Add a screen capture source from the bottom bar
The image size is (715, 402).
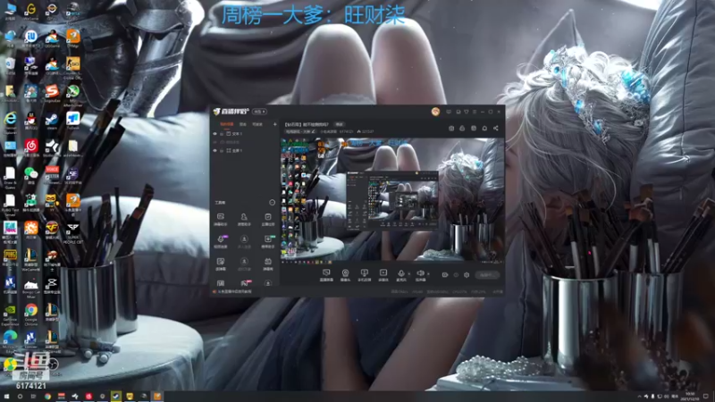tap(326, 275)
